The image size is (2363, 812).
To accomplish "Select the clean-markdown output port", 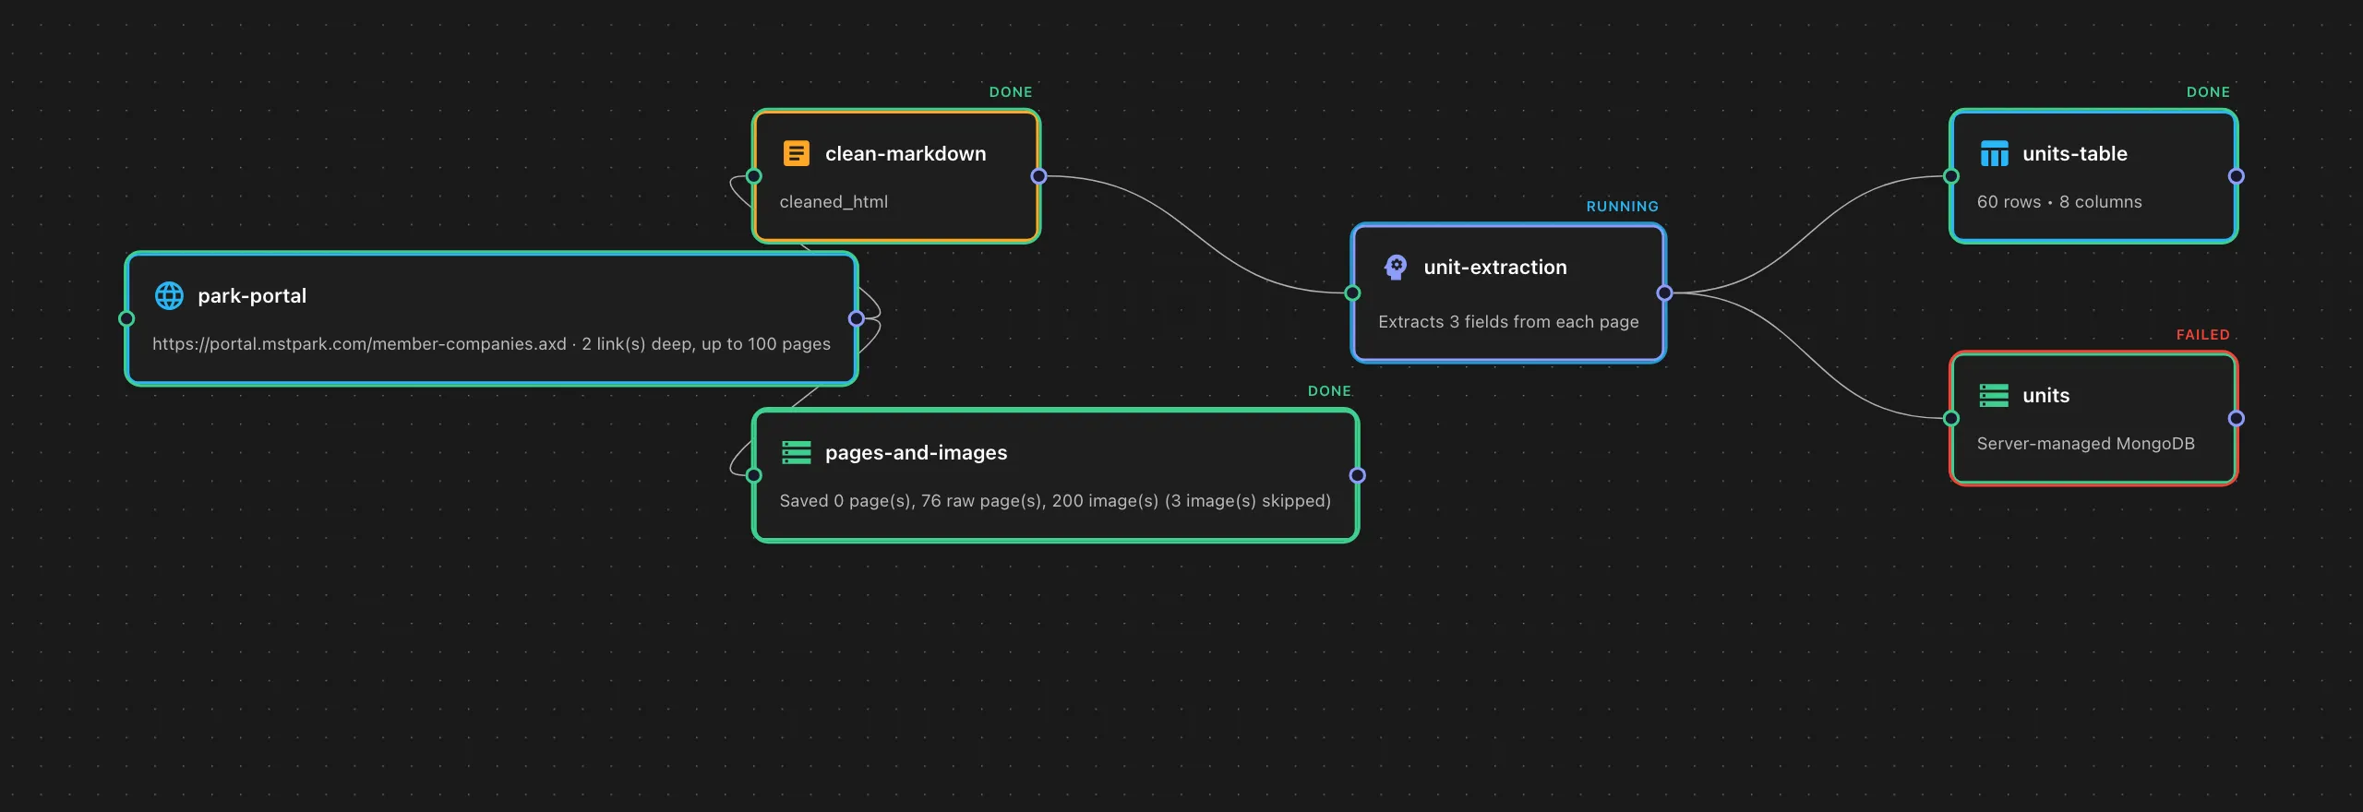I will pyautogui.click(x=1039, y=176).
